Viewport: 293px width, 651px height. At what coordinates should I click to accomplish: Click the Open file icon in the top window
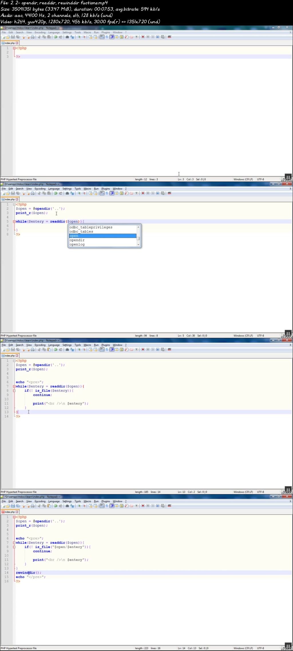tap(8, 37)
